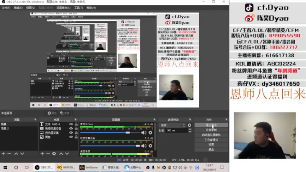The height and width of the screenshot is (172, 306).
Task: Open the 文件(F) menu
Action: point(6,8)
